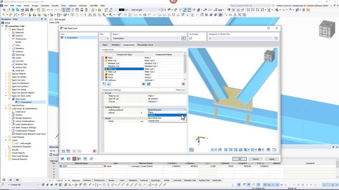The height and width of the screenshot is (190, 339).
Task: Click the Assigned to Nodes No. field
Action: click(x=240, y=38)
